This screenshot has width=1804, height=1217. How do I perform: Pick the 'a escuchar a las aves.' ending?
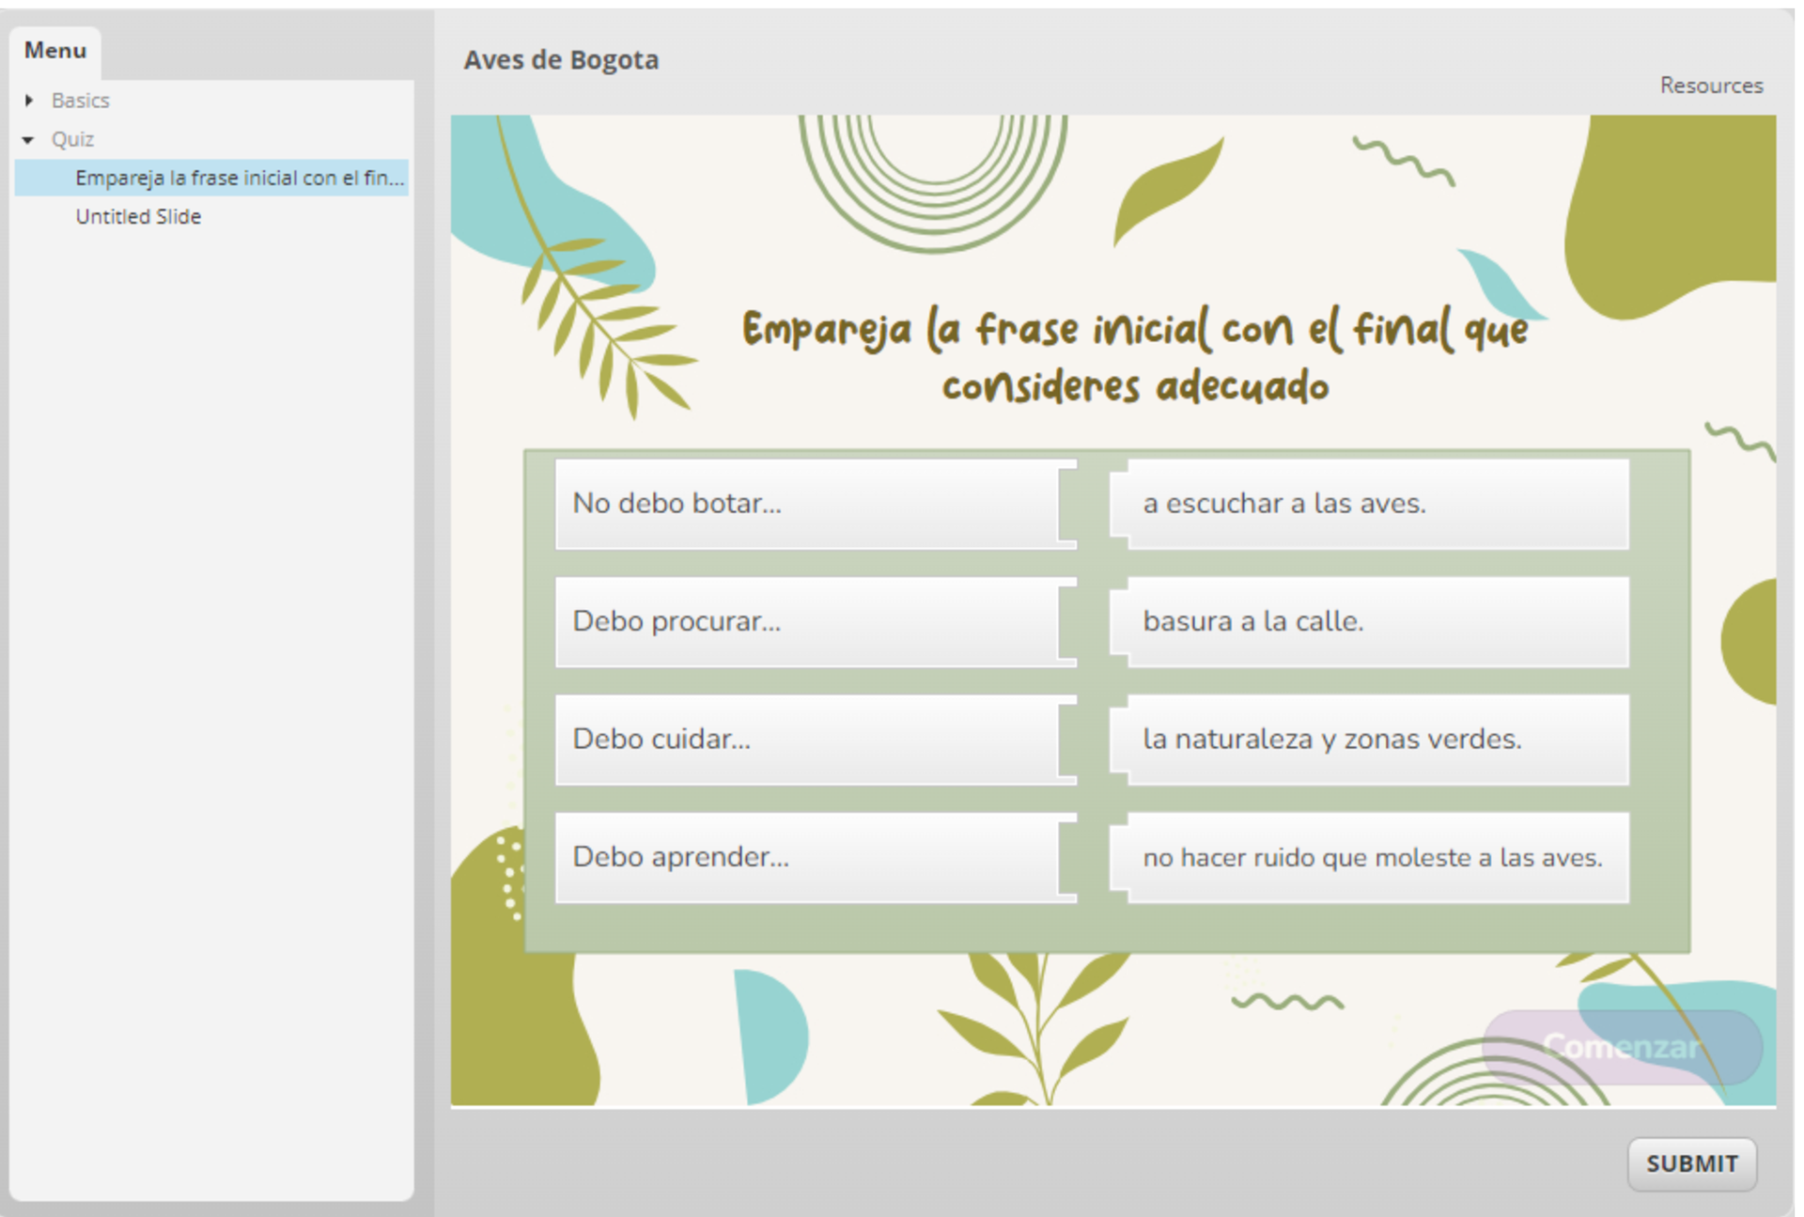[1372, 504]
